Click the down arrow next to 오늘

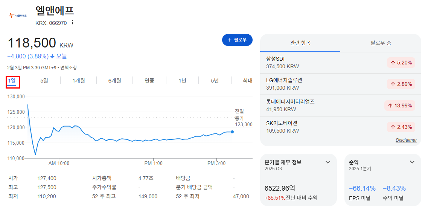(x=52, y=56)
